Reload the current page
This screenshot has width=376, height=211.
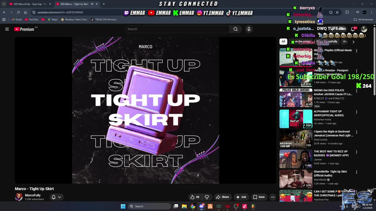point(18,12)
